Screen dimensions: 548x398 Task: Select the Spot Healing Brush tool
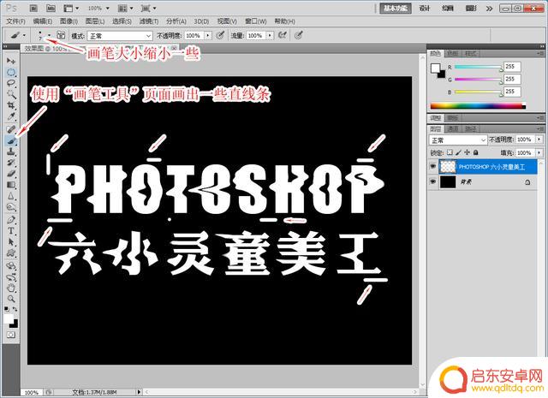tap(11, 129)
